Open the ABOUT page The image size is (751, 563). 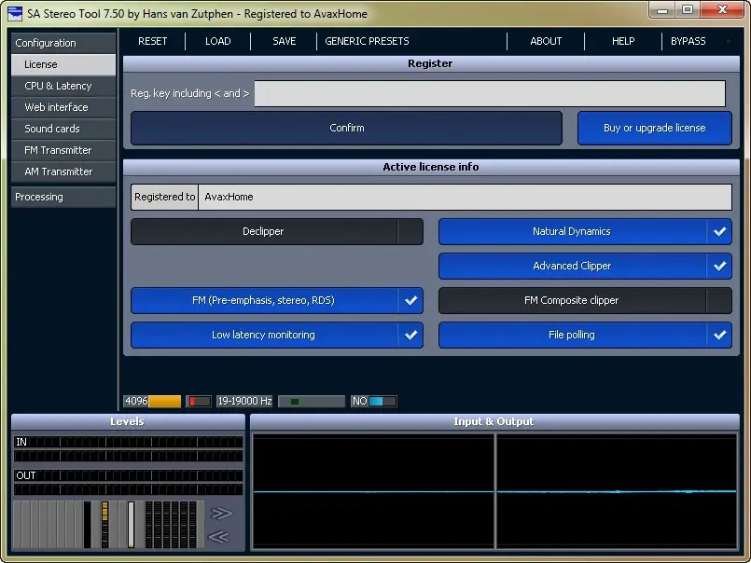pyautogui.click(x=546, y=41)
